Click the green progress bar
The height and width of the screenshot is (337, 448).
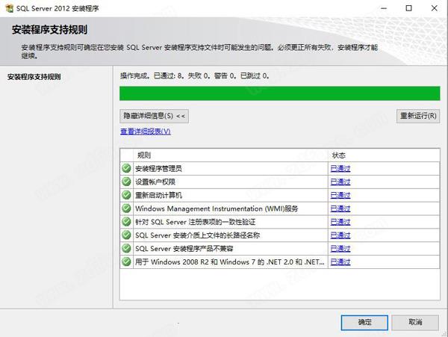tap(280, 93)
